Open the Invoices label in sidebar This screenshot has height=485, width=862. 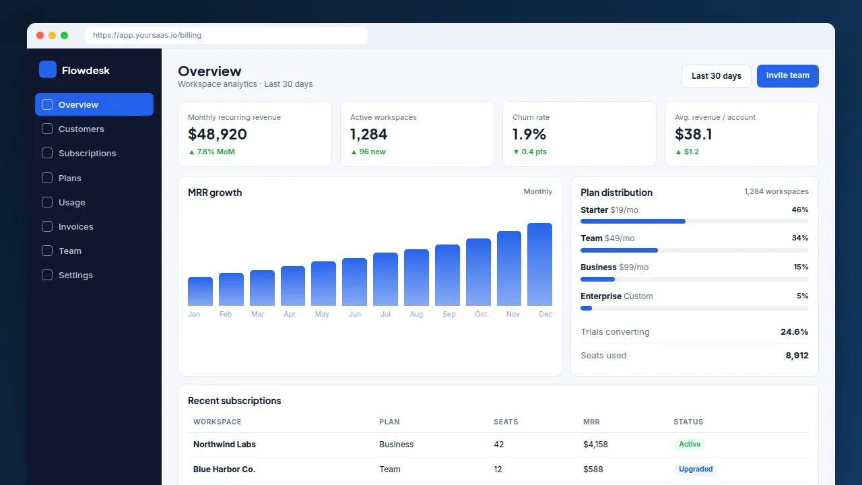tap(75, 226)
